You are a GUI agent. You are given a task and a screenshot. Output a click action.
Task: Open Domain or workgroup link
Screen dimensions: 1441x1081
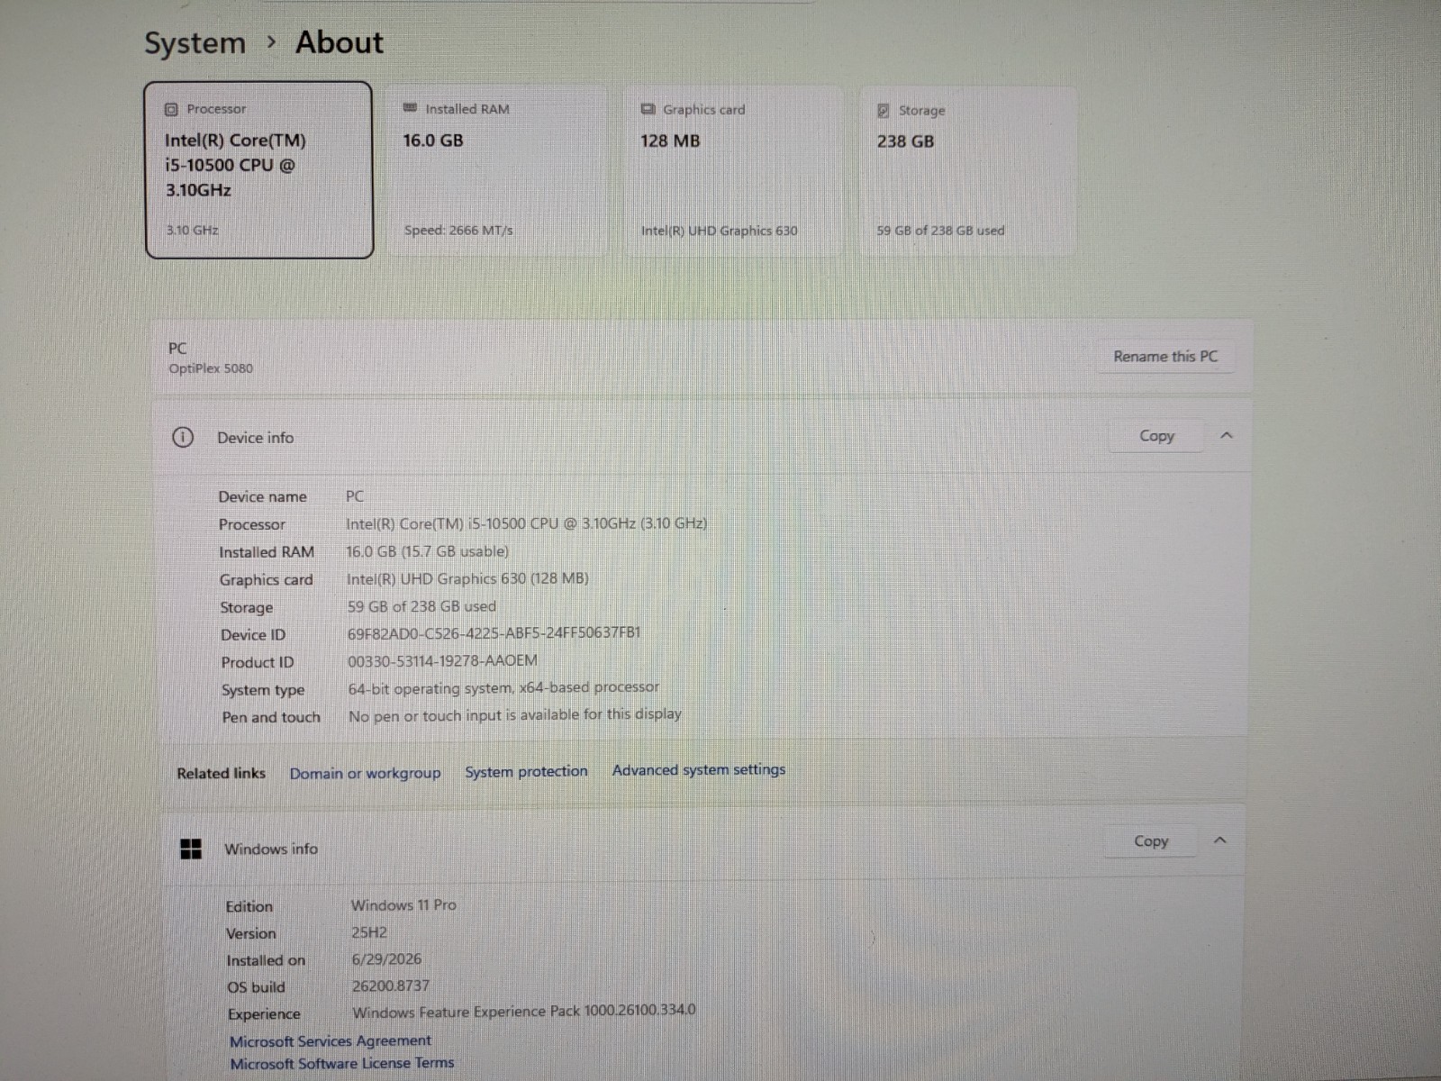(365, 773)
